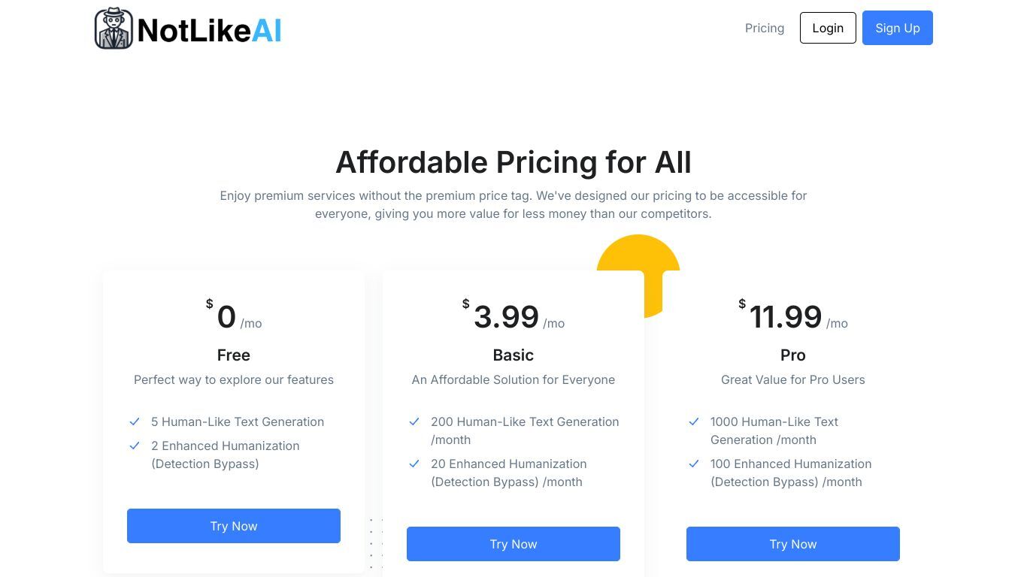Click checkmark beside 20 Enhanced Humanization

(414, 464)
